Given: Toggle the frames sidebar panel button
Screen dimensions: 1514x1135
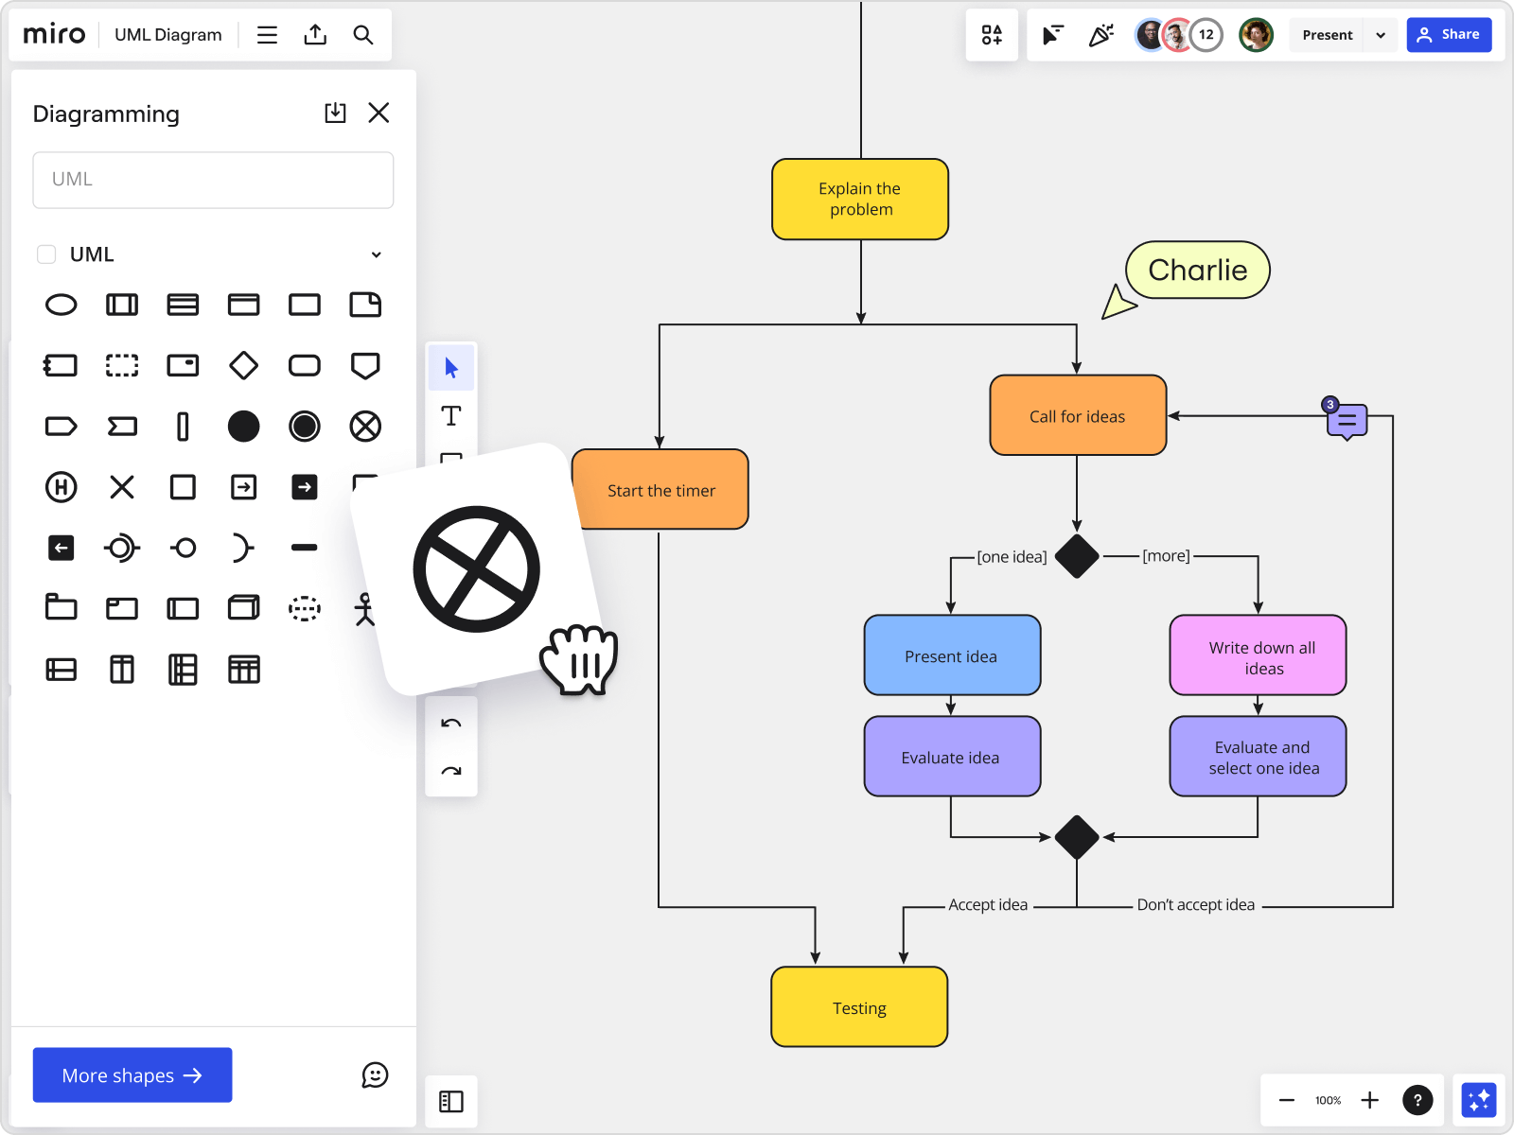Looking at the screenshot, I should coord(451,1101).
